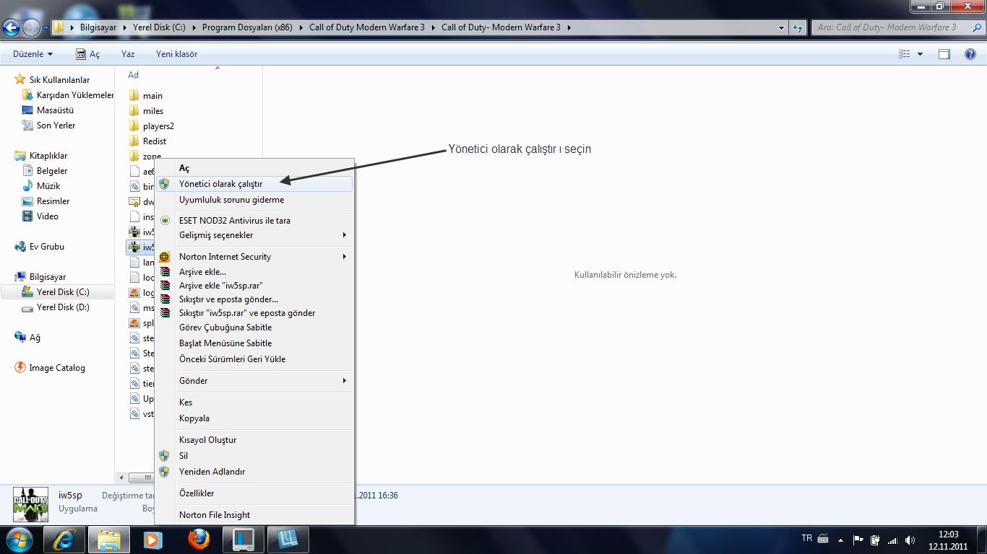Click the shield icon next to Sil

pos(165,456)
